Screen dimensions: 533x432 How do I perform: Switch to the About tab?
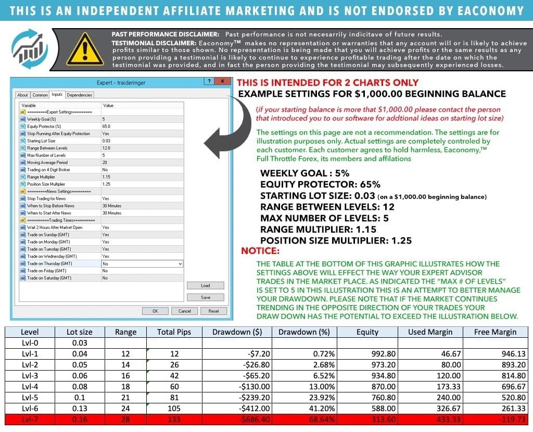[22, 95]
